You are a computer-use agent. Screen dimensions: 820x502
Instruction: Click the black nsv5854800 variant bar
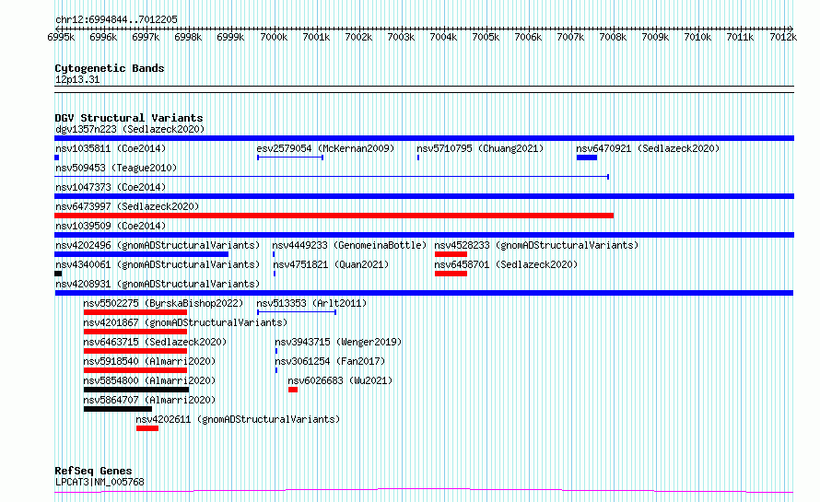[136, 390]
